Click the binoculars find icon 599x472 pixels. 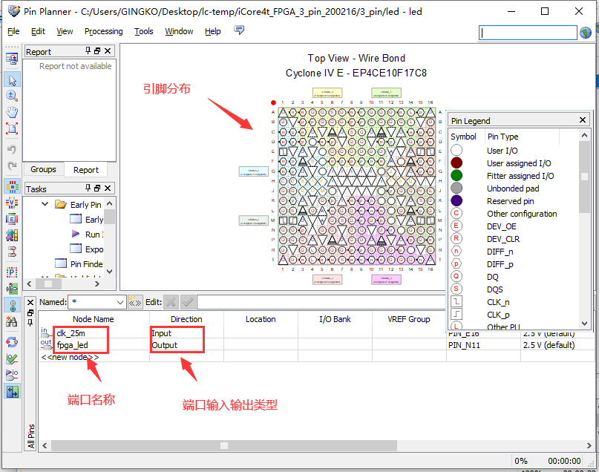tap(12, 321)
